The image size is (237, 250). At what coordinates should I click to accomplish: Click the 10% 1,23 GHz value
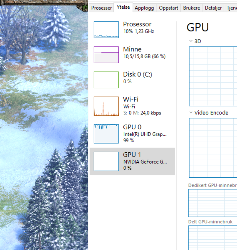139,31
